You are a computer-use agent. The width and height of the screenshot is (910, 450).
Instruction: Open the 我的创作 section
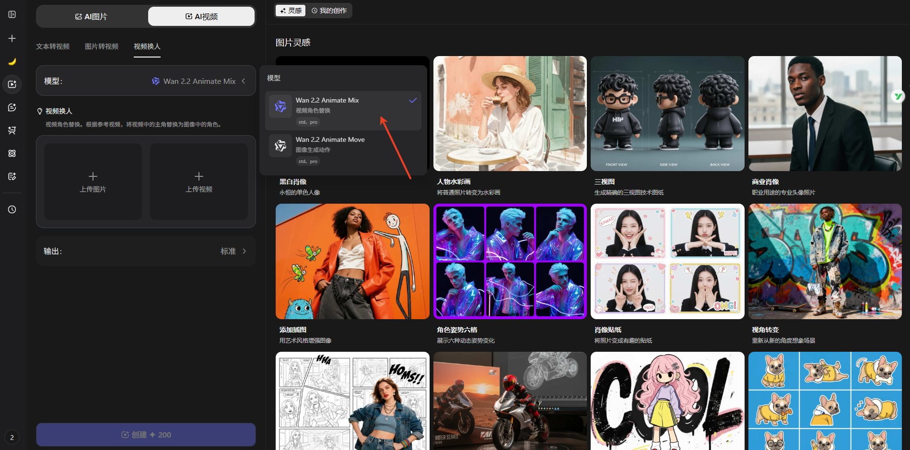[329, 11]
